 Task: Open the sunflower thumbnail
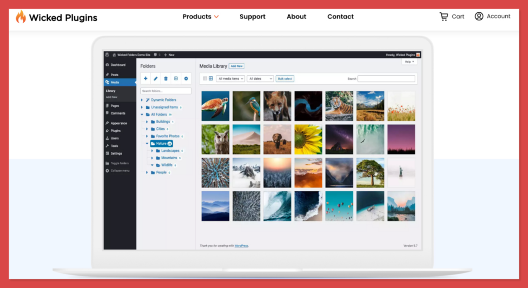pos(308,139)
